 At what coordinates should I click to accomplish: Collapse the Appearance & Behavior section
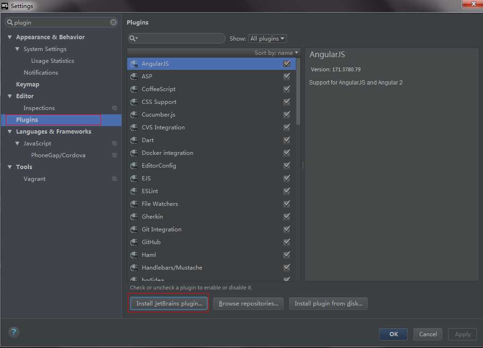click(x=10, y=37)
